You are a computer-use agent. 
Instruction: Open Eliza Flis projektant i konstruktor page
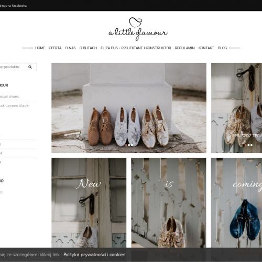[x=136, y=48]
